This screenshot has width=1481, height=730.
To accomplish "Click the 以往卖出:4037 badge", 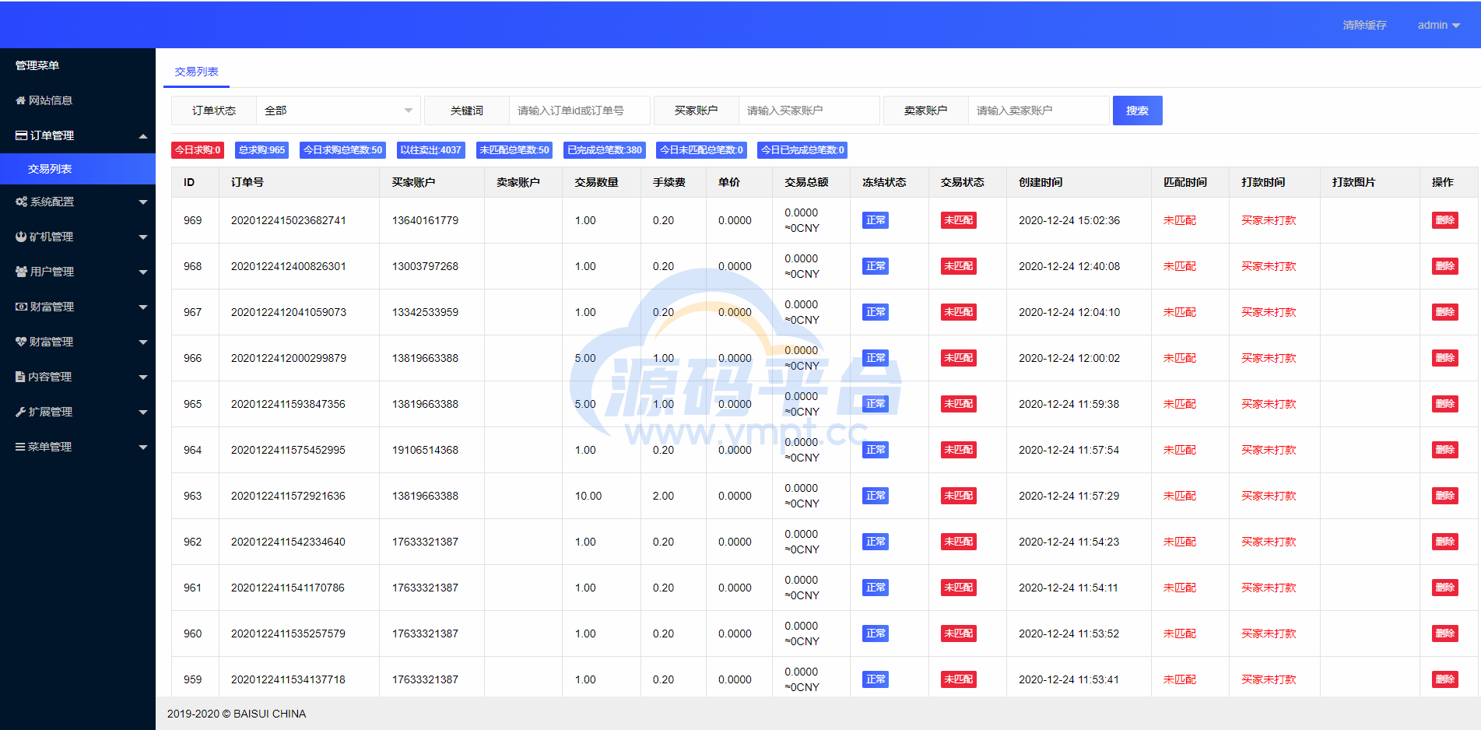I will [430, 150].
